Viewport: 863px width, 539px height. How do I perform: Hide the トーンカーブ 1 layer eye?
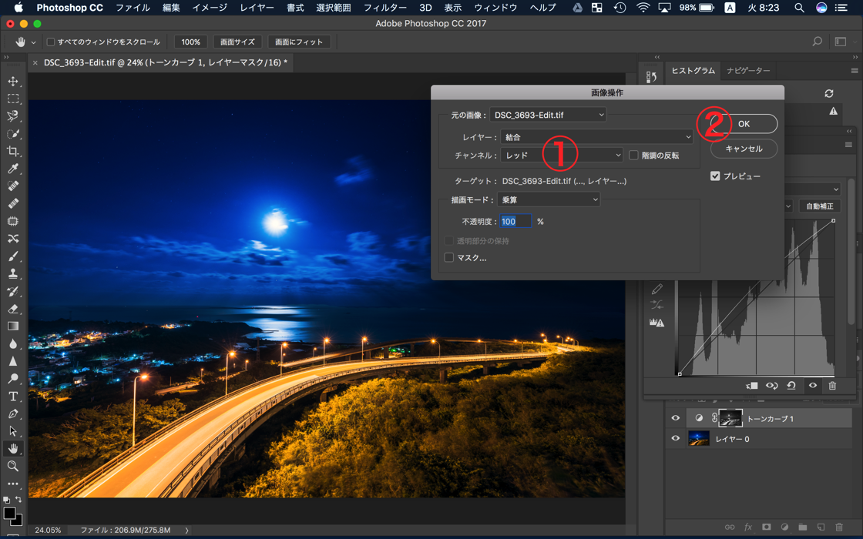675,418
